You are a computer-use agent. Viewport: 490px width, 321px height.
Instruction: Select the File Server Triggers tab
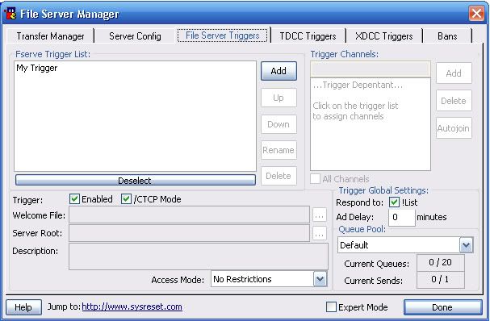point(223,35)
